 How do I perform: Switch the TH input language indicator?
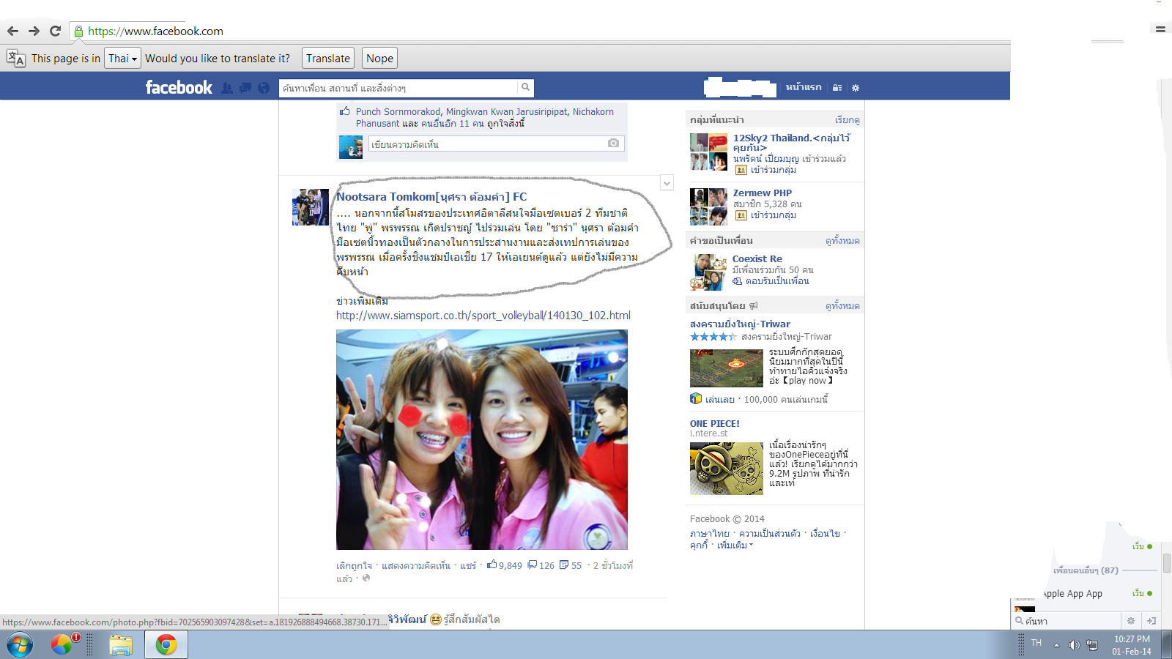pyautogui.click(x=1036, y=643)
